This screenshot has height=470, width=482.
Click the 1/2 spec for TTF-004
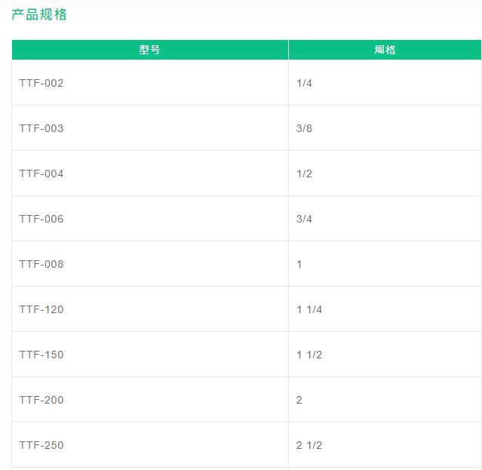click(x=304, y=174)
